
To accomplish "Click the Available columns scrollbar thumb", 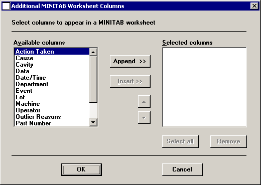I will coord(93,79).
